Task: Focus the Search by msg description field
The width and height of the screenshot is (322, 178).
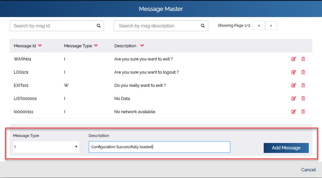Action: 161,26
